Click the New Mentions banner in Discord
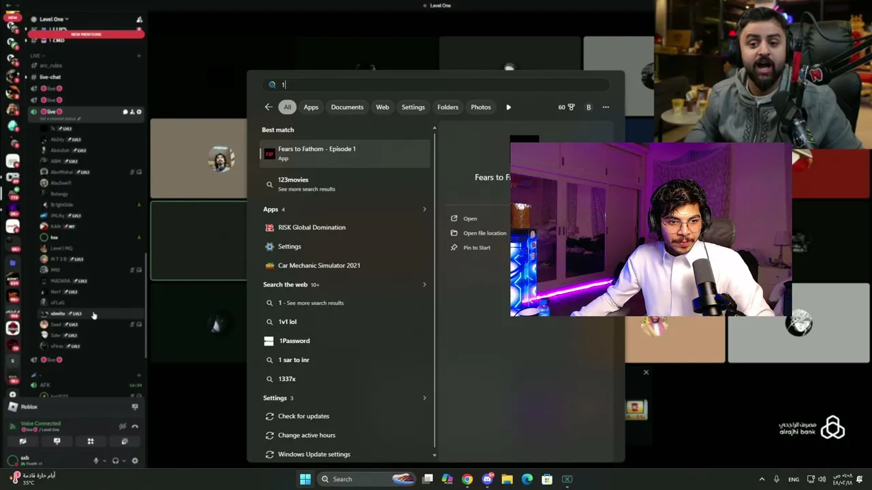872x490 pixels. tap(86, 34)
